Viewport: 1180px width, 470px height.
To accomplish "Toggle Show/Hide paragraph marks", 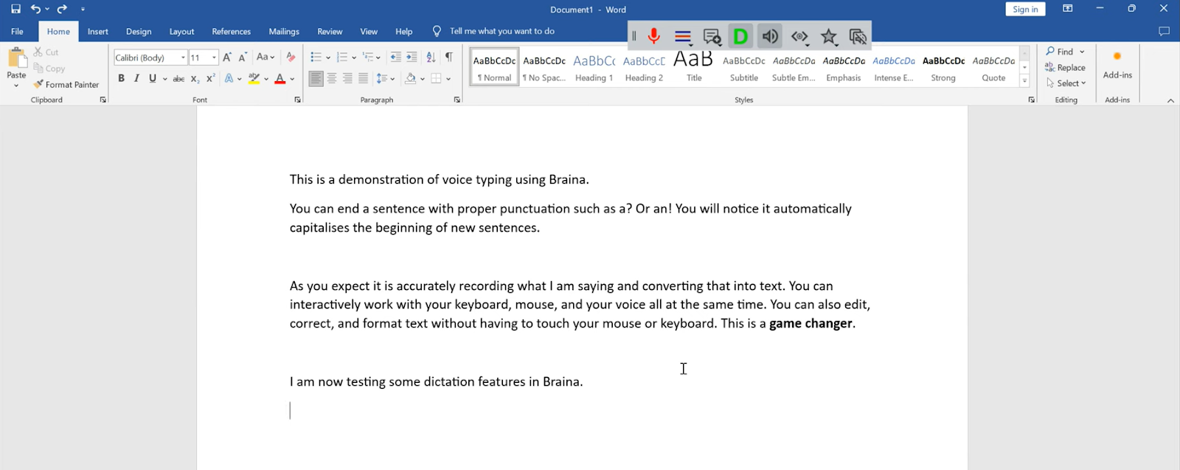I will [448, 57].
